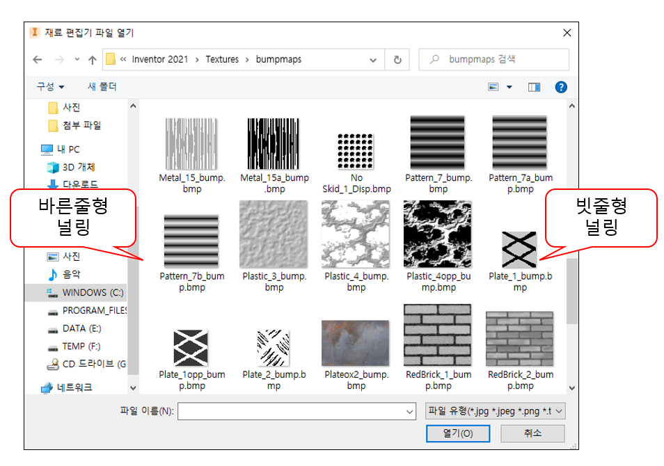The height and width of the screenshot is (466, 664).
Task: Select Metal_15a_bump.bmp thumbnail
Action: [x=274, y=144]
